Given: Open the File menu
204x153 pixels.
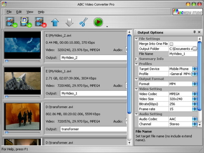Looking at the screenshot, I should click(x=9, y=12).
